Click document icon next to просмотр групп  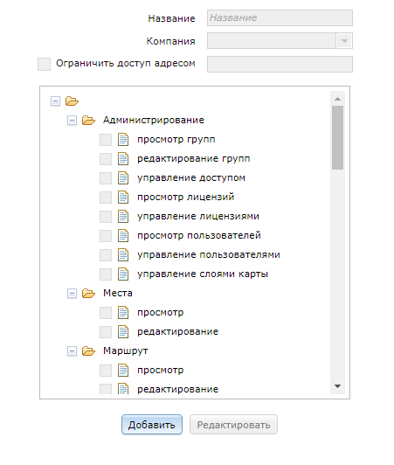(123, 139)
